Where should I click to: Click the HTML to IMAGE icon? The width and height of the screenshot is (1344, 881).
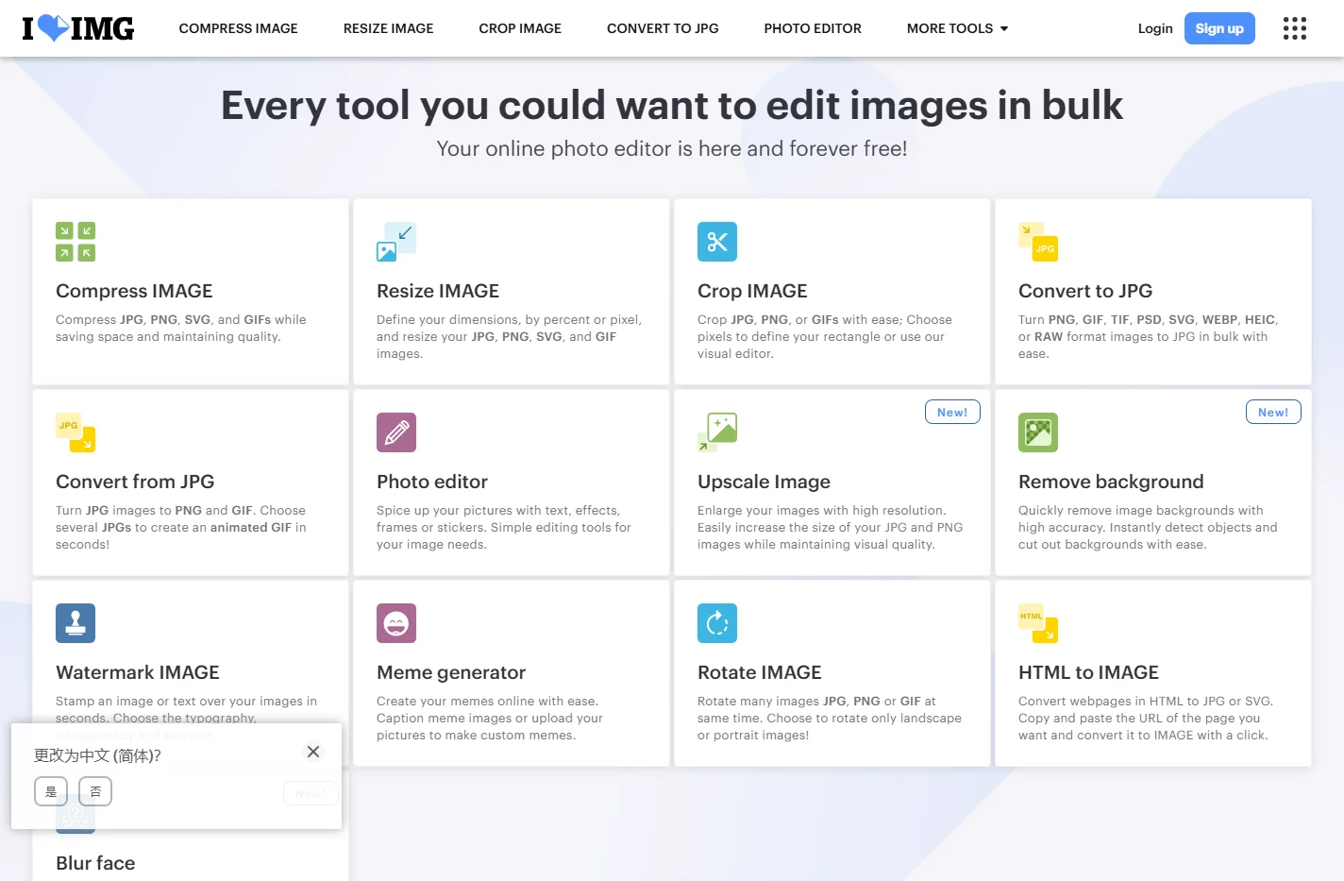[1038, 623]
